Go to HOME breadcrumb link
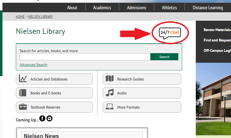Screen dimensions: 231x138 [20, 16]
